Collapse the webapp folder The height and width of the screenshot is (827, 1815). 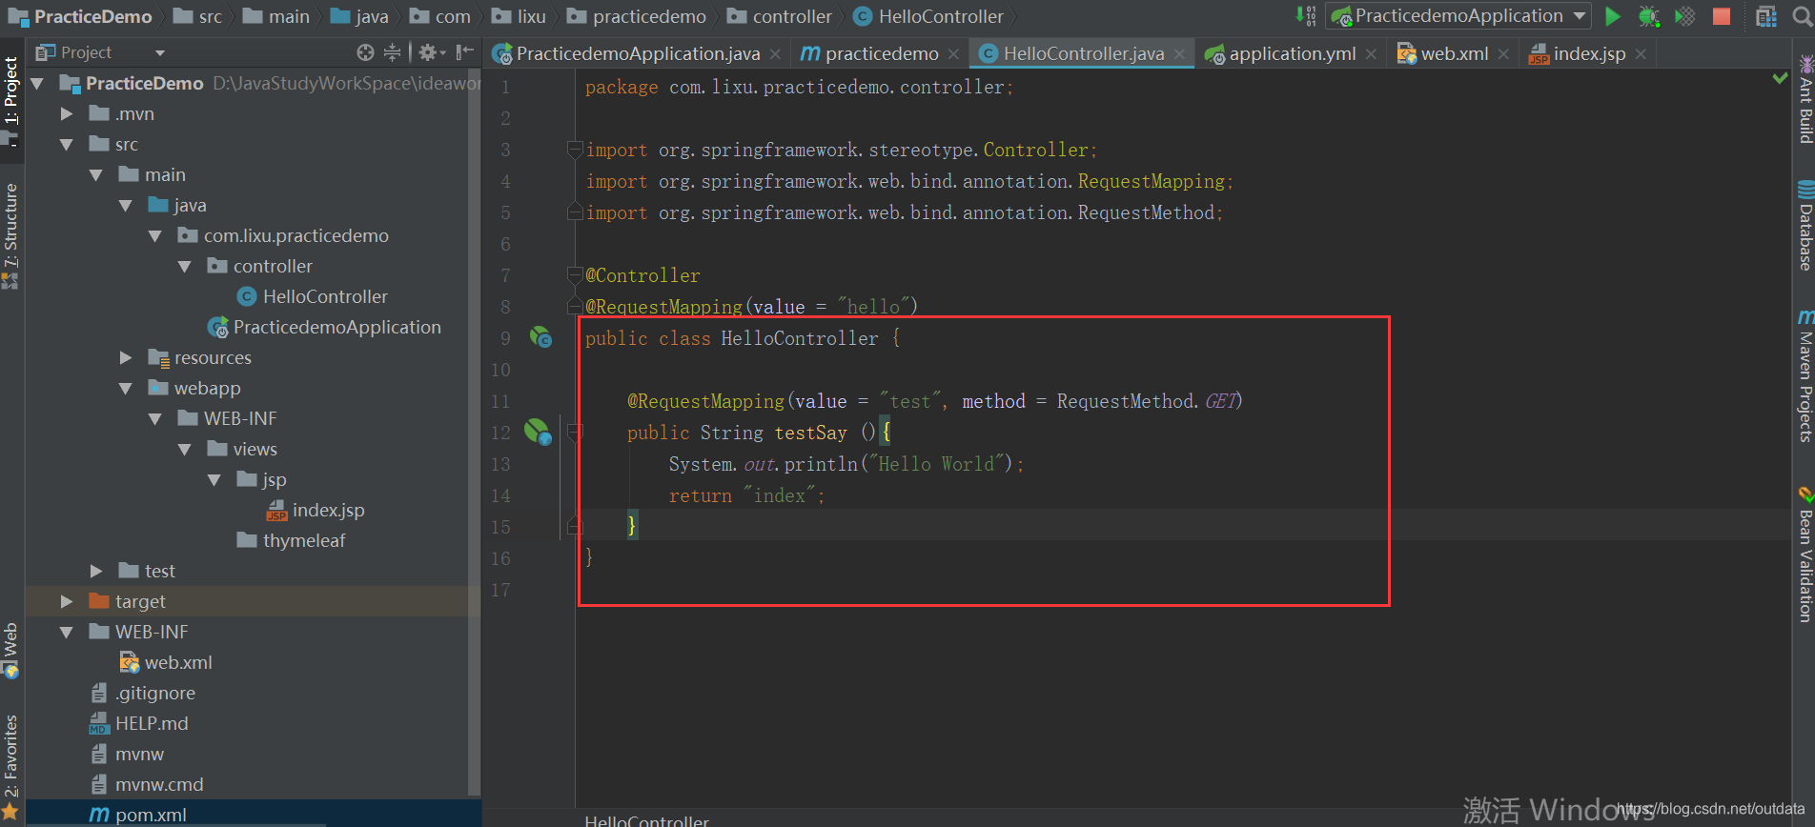point(126,388)
